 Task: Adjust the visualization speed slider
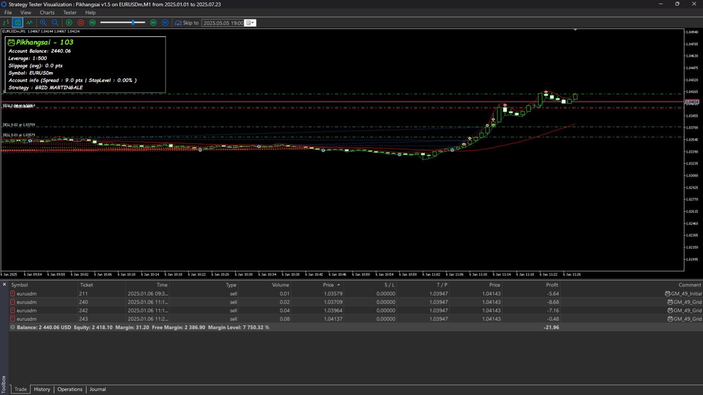(133, 23)
